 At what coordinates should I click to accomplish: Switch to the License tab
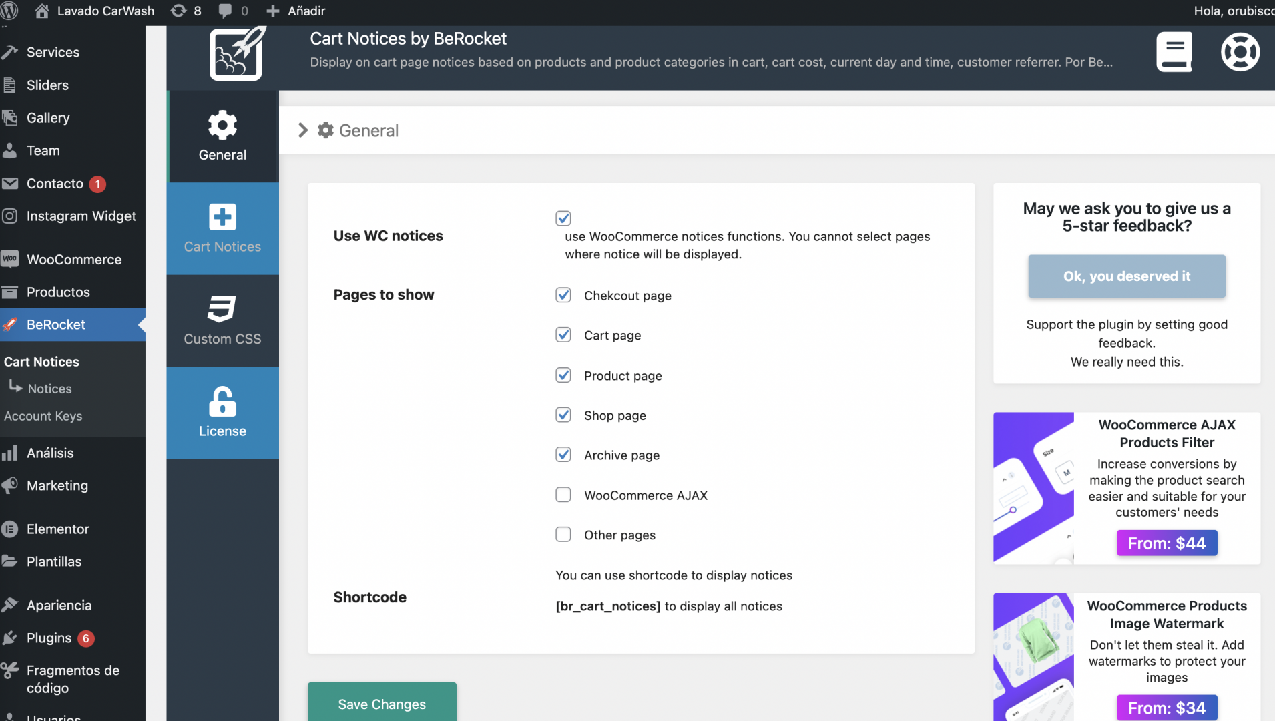(222, 413)
